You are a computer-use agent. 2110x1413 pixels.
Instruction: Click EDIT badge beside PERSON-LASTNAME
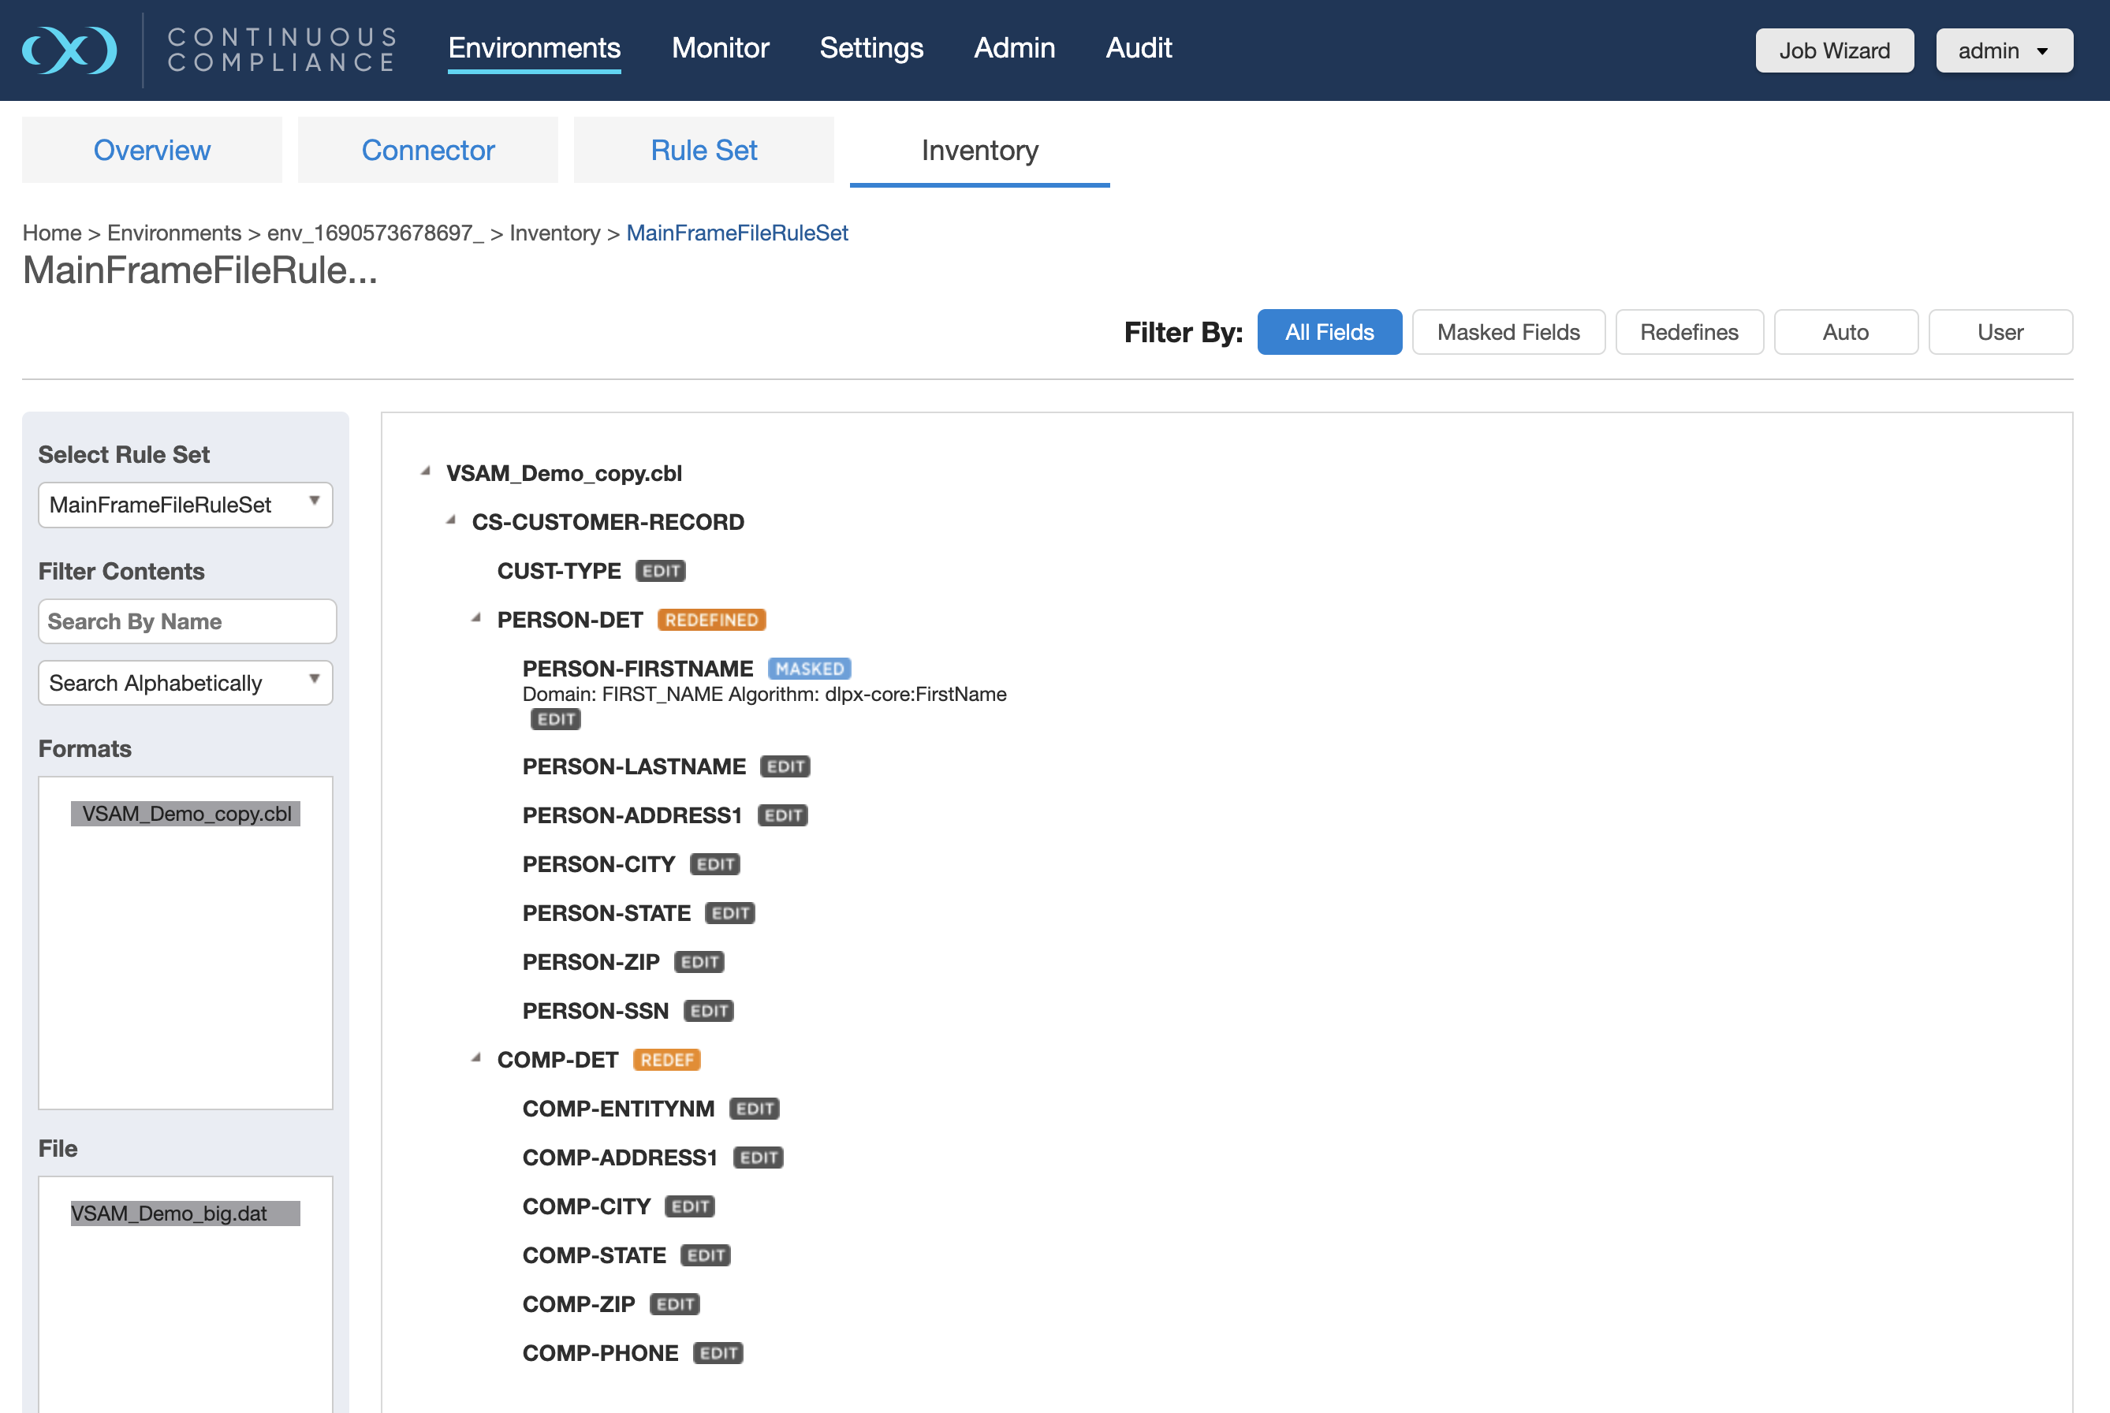tap(785, 767)
